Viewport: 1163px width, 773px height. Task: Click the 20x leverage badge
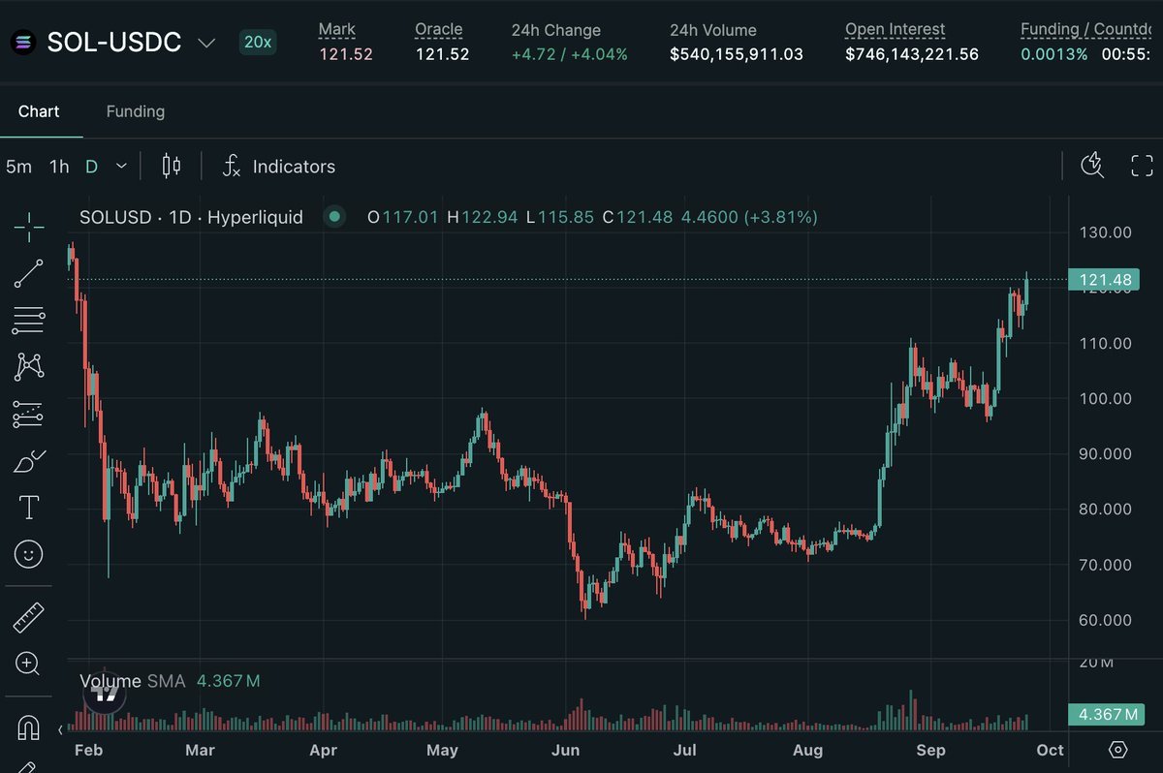click(258, 43)
